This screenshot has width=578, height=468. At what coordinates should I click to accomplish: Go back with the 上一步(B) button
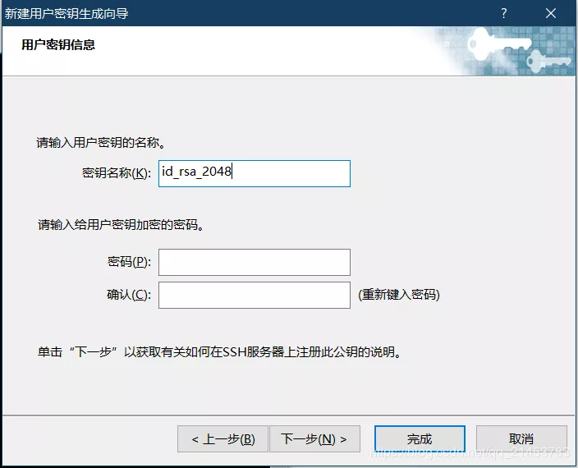pos(222,439)
